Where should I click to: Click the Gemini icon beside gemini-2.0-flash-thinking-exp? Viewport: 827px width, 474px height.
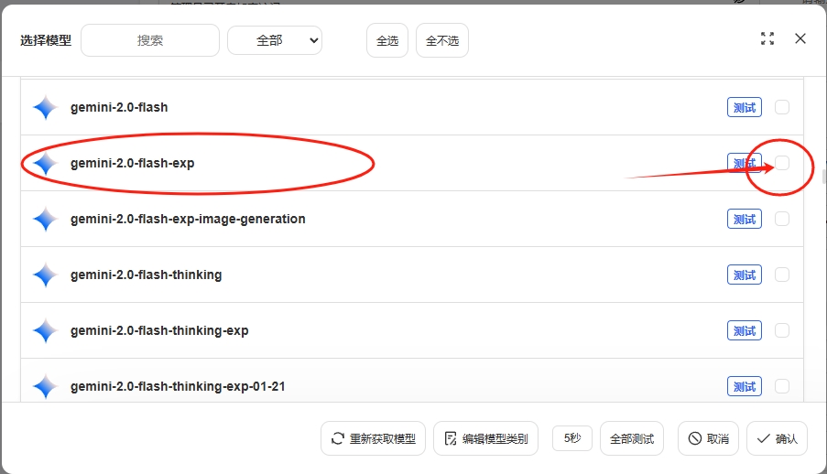46,331
